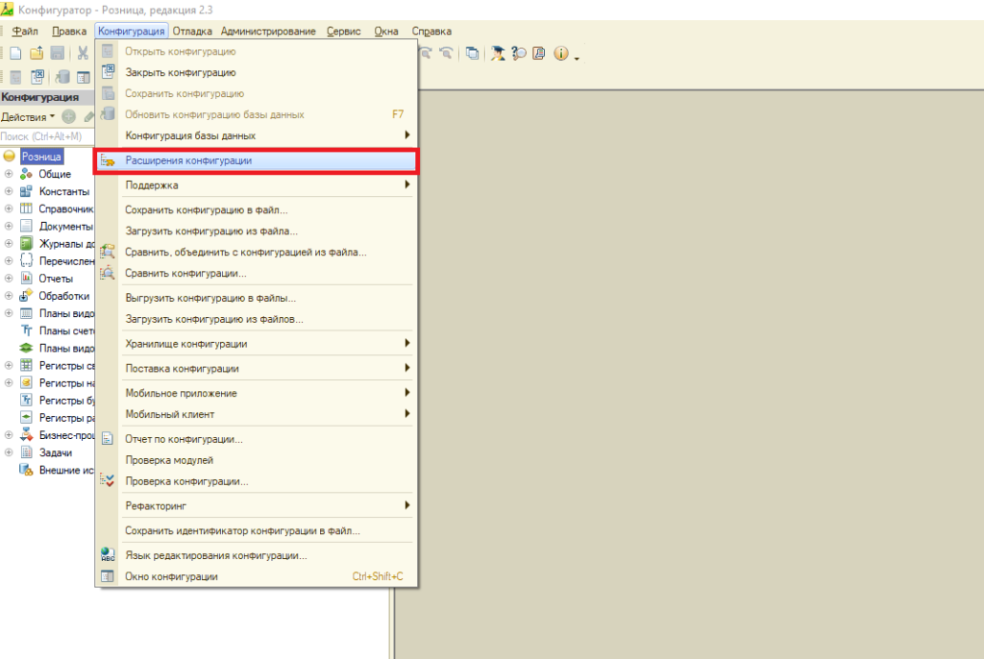Click the graduate-cap assistant icon in toolbar
The width and height of the screenshot is (984, 659).
[498, 54]
